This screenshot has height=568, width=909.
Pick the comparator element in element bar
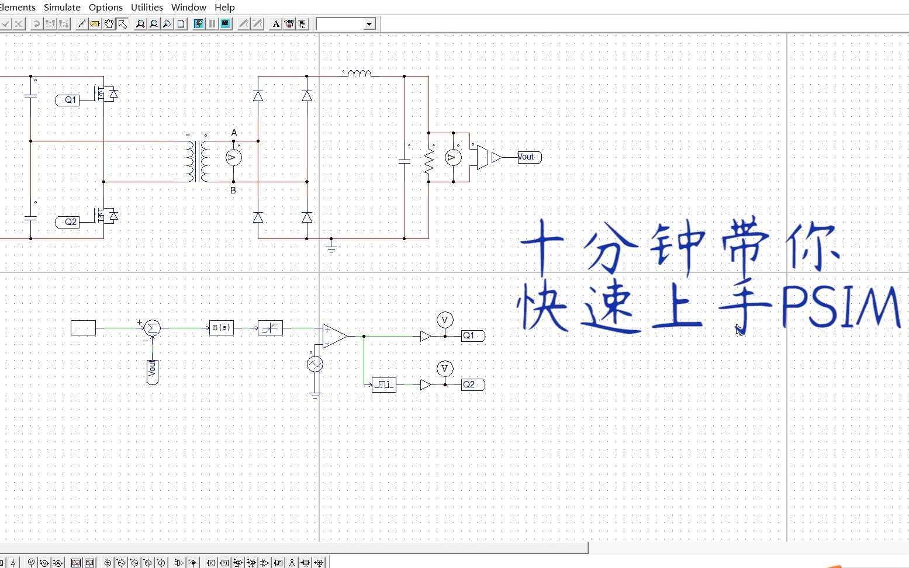click(265, 563)
